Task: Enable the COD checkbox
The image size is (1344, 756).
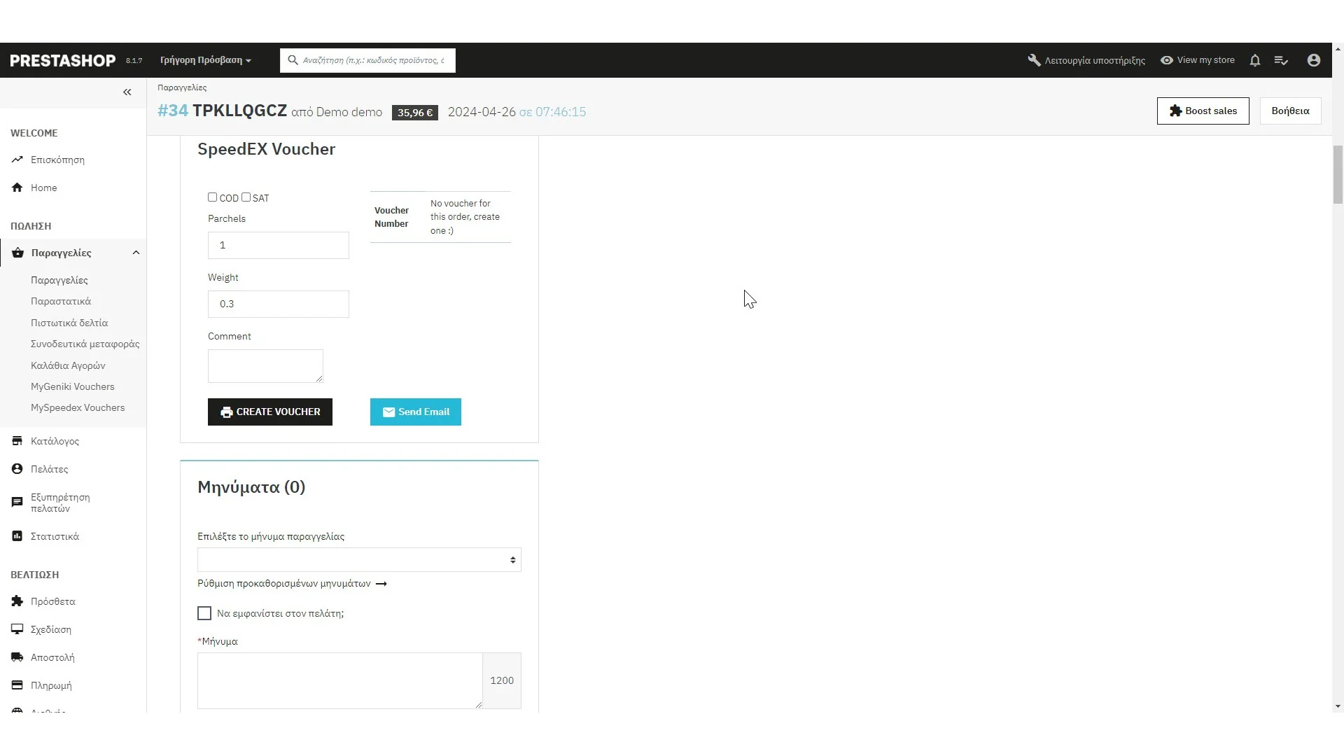Action: pyautogui.click(x=212, y=197)
